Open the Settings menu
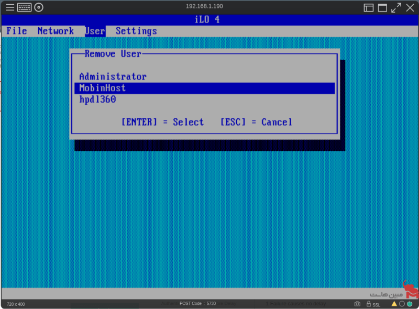The width and height of the screenshot is (419, 309). 136,31
